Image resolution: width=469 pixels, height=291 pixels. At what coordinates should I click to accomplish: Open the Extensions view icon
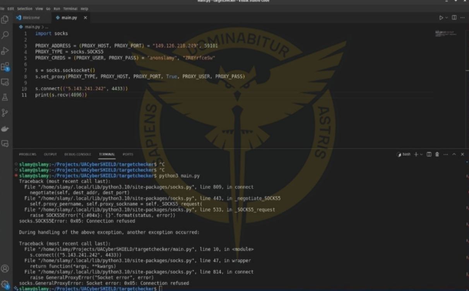click(x=5, y=67)
